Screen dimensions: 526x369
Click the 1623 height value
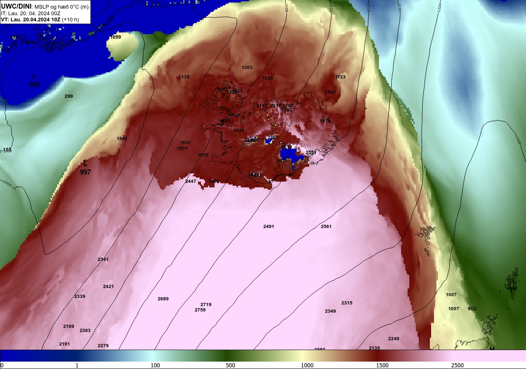[268, 78]
